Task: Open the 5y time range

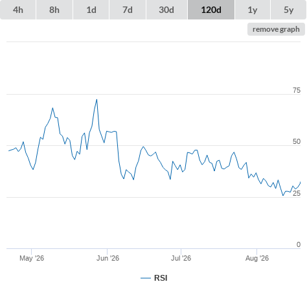Action: click(288, 10)
